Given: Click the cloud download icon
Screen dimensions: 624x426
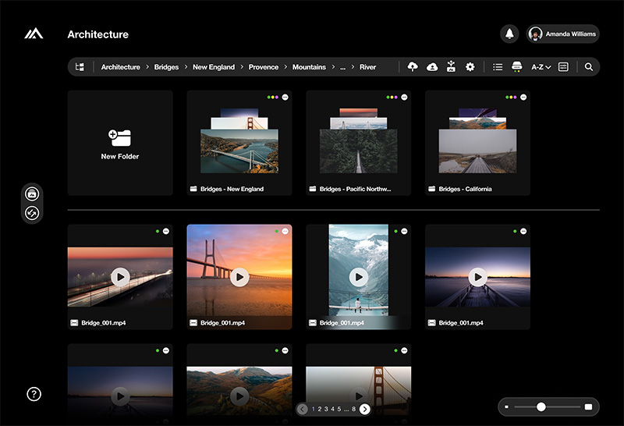Looking at the screenshot, I should click(x=432, y=67).
